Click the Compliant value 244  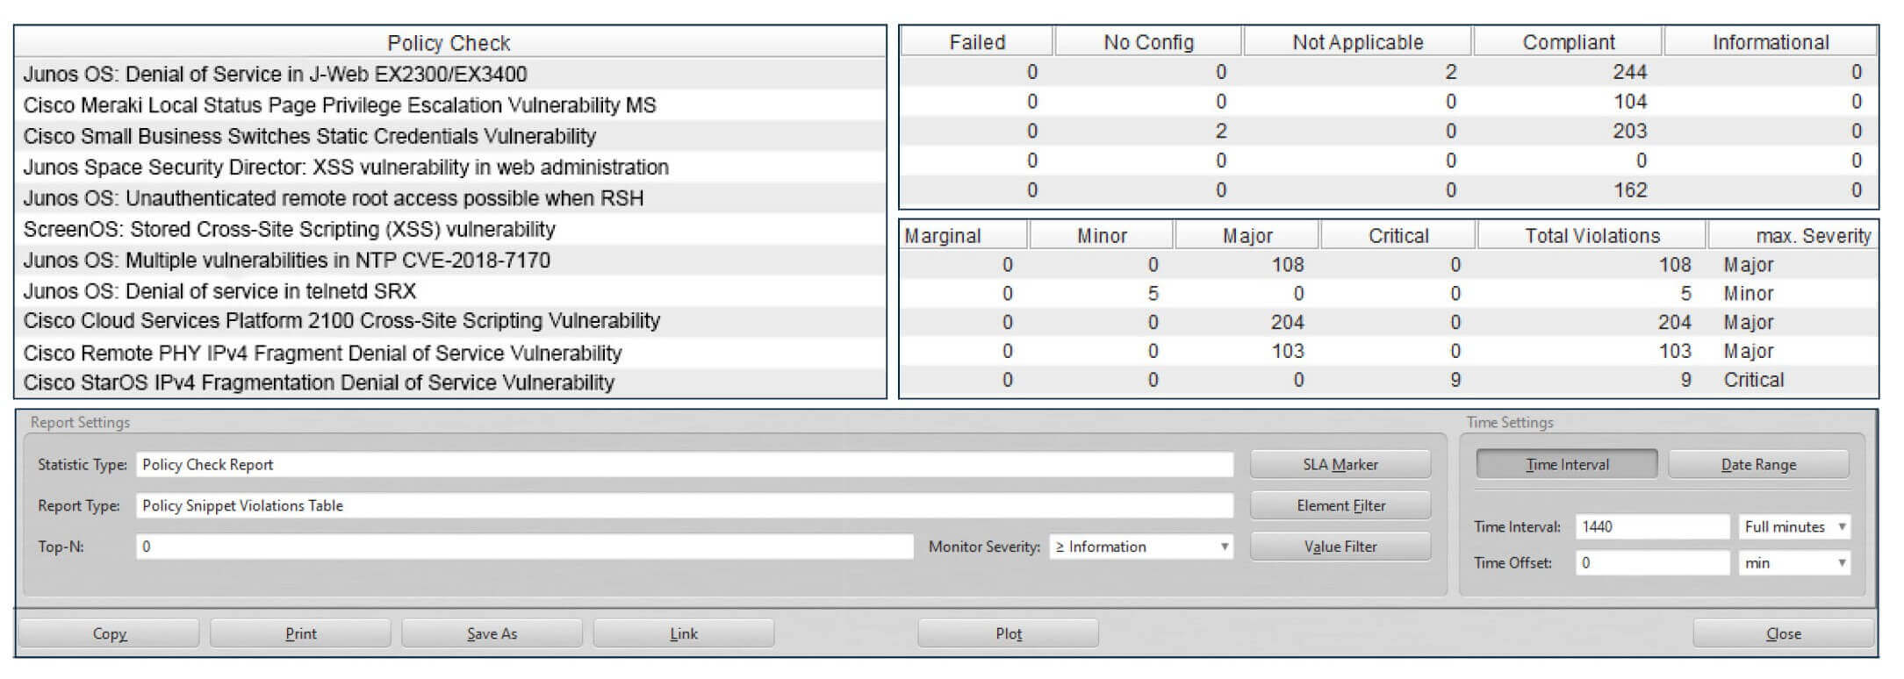coord(1629,72)
